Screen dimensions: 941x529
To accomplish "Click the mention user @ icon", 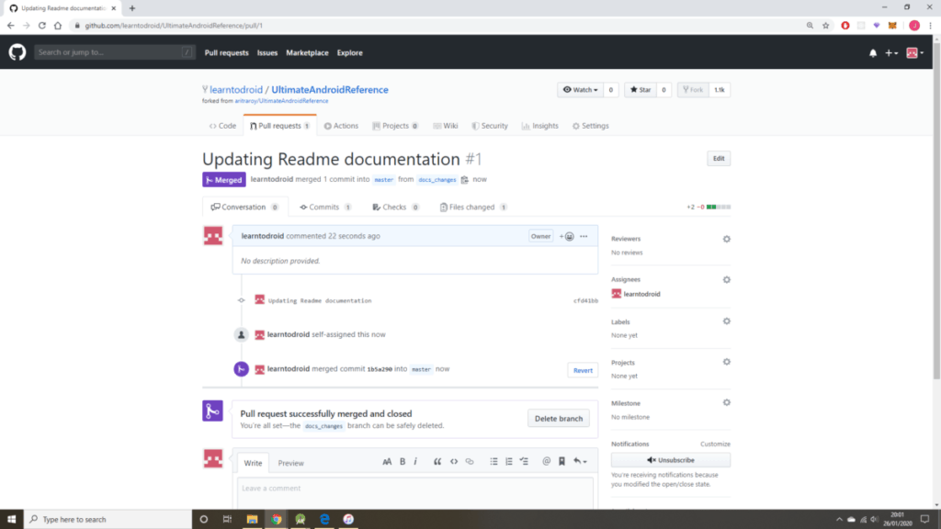I will pyautogui.click(x=546, y=462).
